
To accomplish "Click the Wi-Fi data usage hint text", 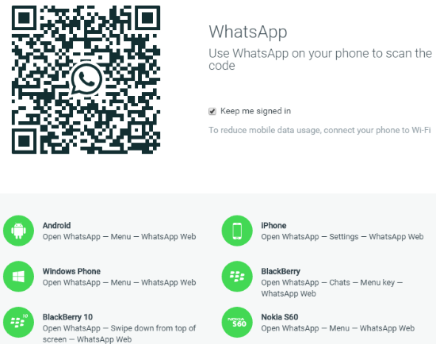I will (x=319, y=130).
